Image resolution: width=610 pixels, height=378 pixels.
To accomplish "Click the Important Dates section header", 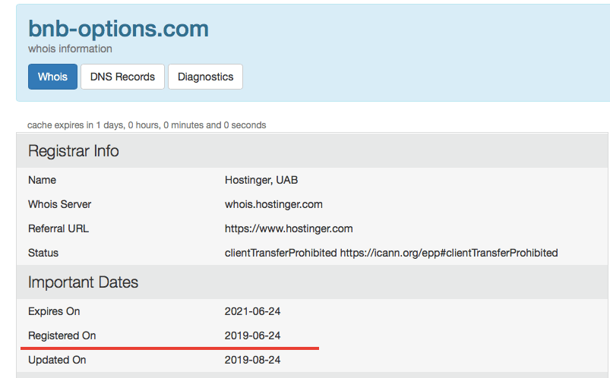I will click(x=84, y=282).
